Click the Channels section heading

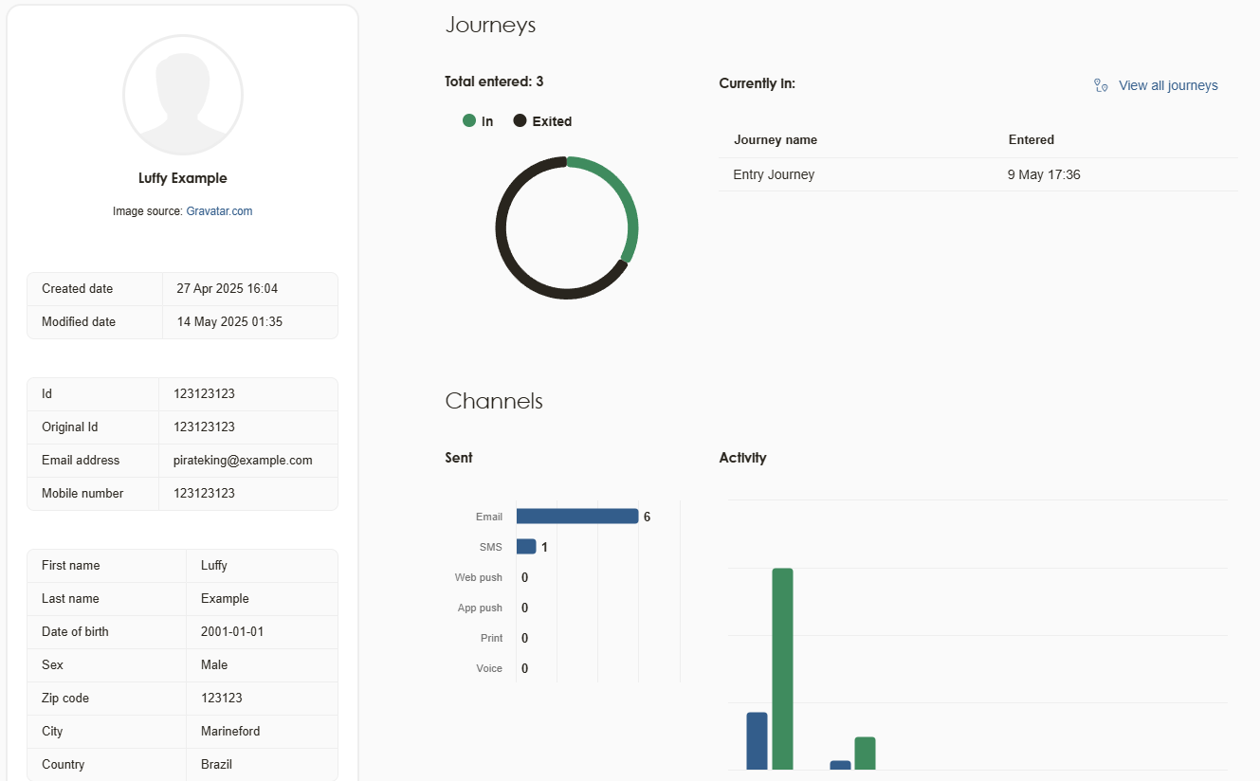tap(494, 401)
